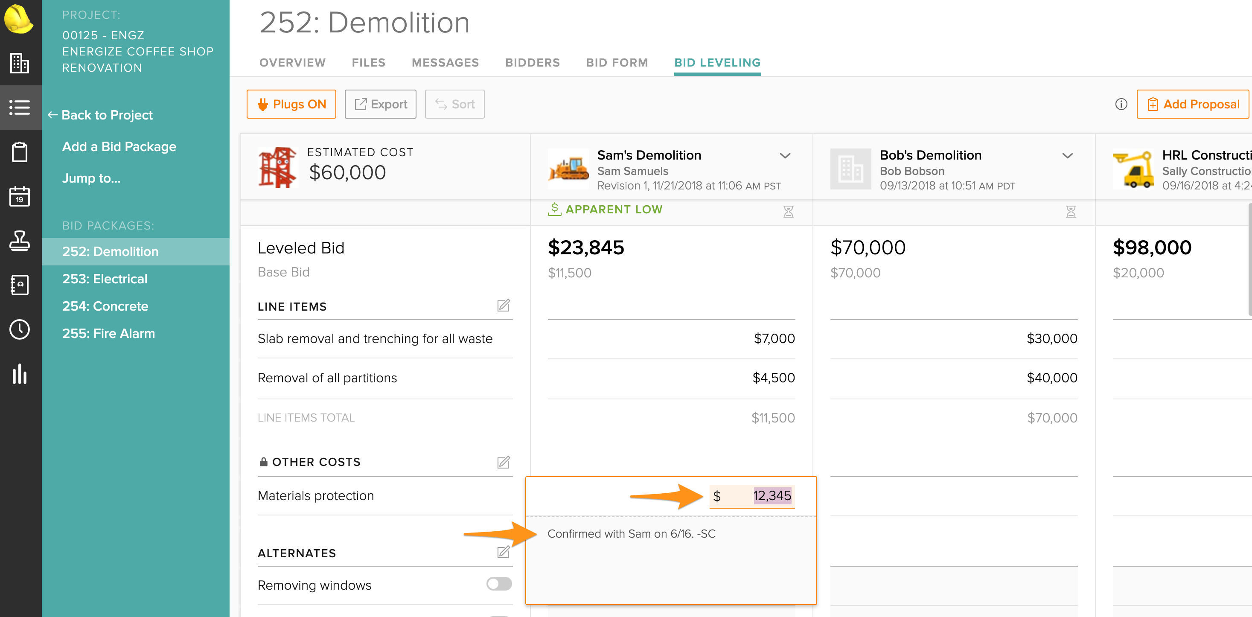The image size is (1252, 617).
Task: Open the clock icon in sidebar
Action: [20, 329]
